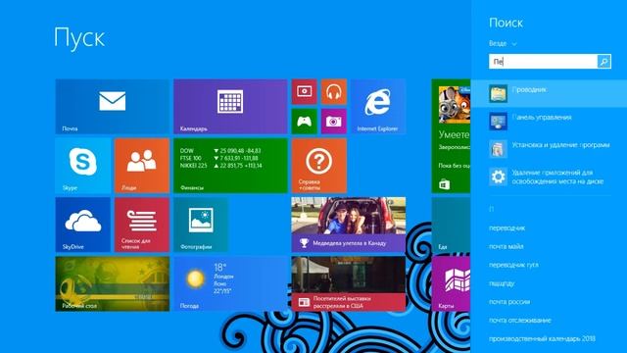Open the Еда food tile
The image size is (627, 353).
[451, 225]
